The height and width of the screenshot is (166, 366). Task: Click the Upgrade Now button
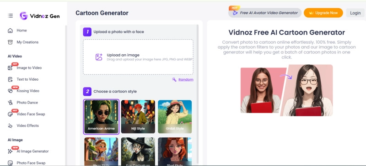coord(323,13)
